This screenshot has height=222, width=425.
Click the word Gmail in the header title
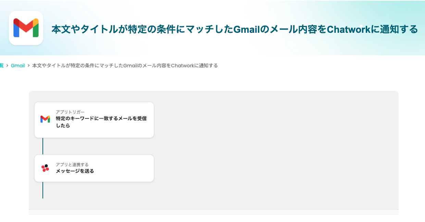(245, 29)
